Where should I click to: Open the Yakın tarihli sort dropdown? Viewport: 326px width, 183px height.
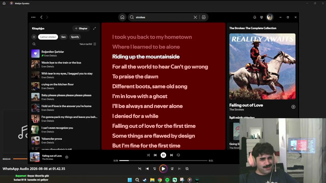tap(88, 44)
